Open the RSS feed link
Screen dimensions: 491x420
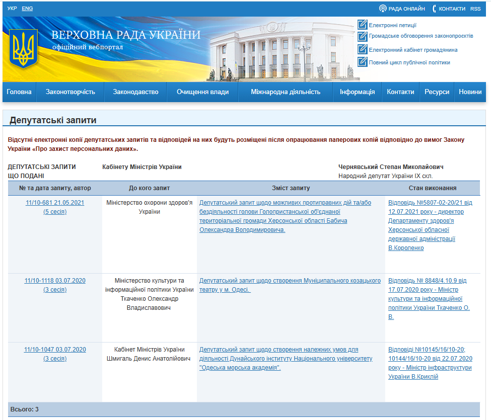click(x=475, y=9)
